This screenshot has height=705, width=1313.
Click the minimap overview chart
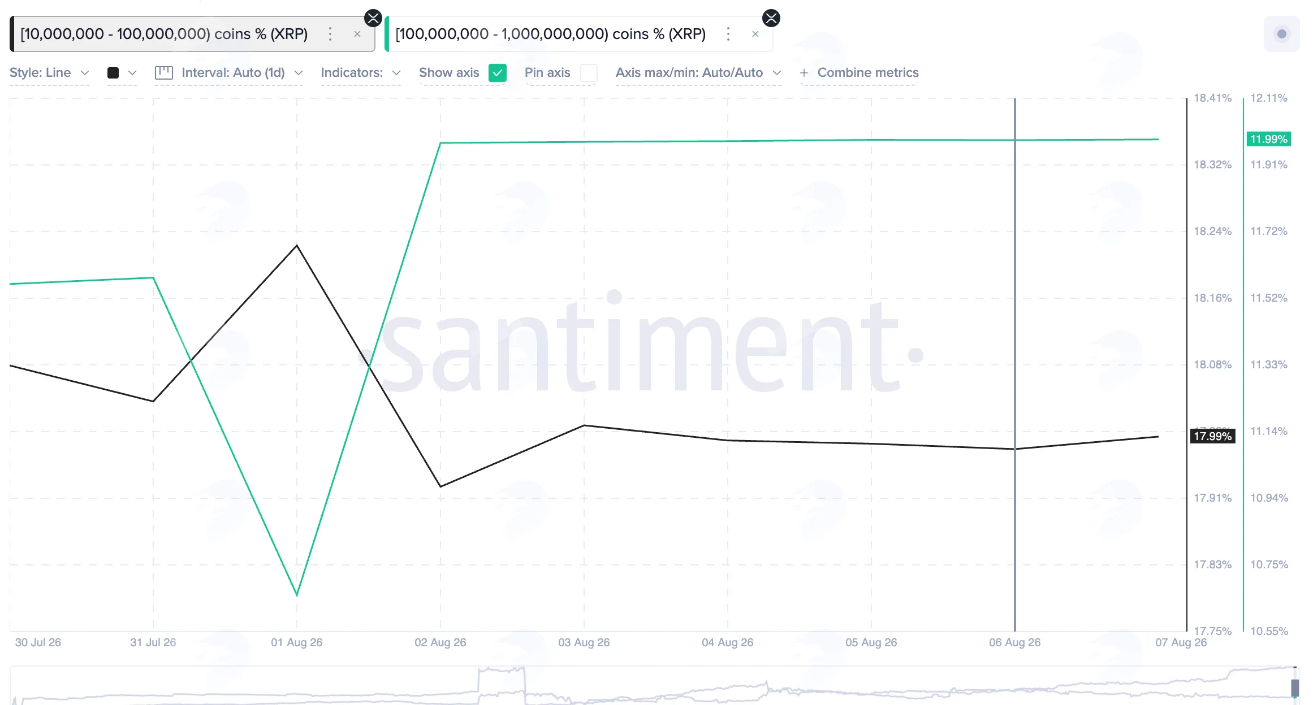point(654,686)
